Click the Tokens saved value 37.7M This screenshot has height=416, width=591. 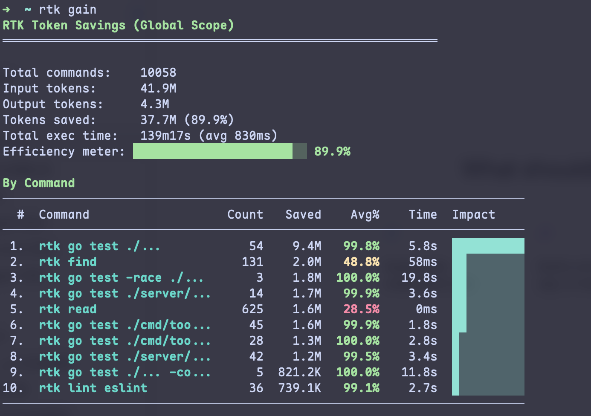(158, 120)
